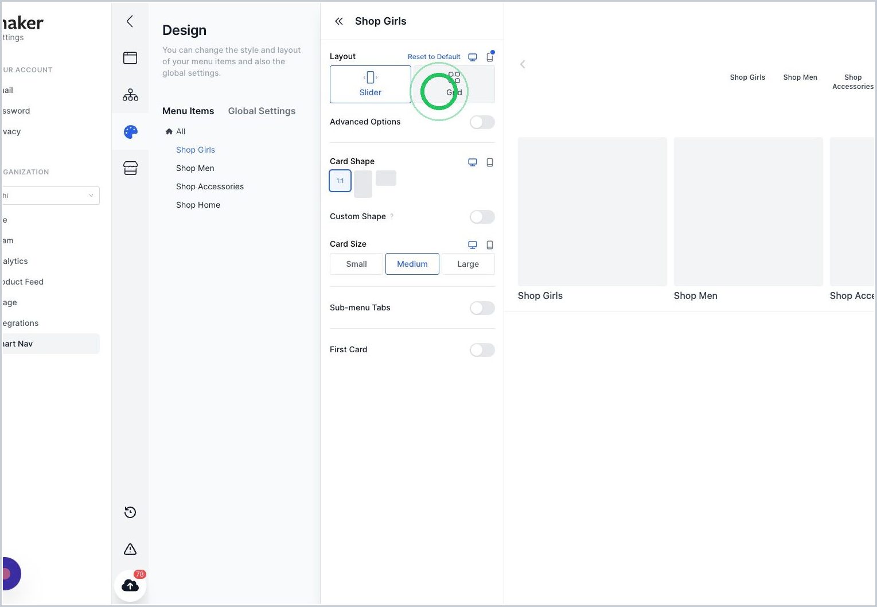Open the version history clock icon
877x607 pixels.
pyautogui.click(x=130, y=512)
